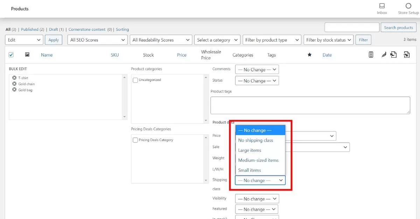Check the Uncategorized product category
Image resolution: width=420 pixels, height=219 pixels.
[135, 80]
